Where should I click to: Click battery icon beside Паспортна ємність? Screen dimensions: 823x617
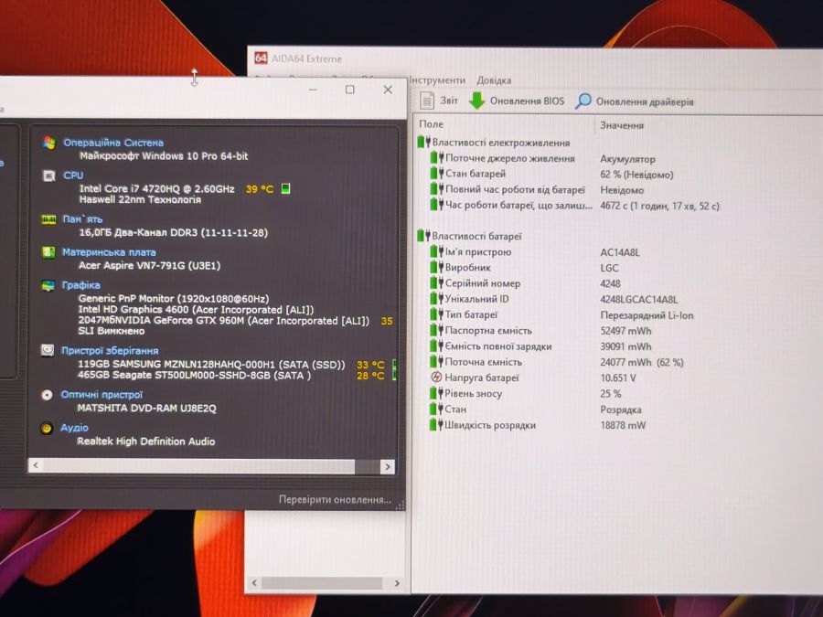437,330
